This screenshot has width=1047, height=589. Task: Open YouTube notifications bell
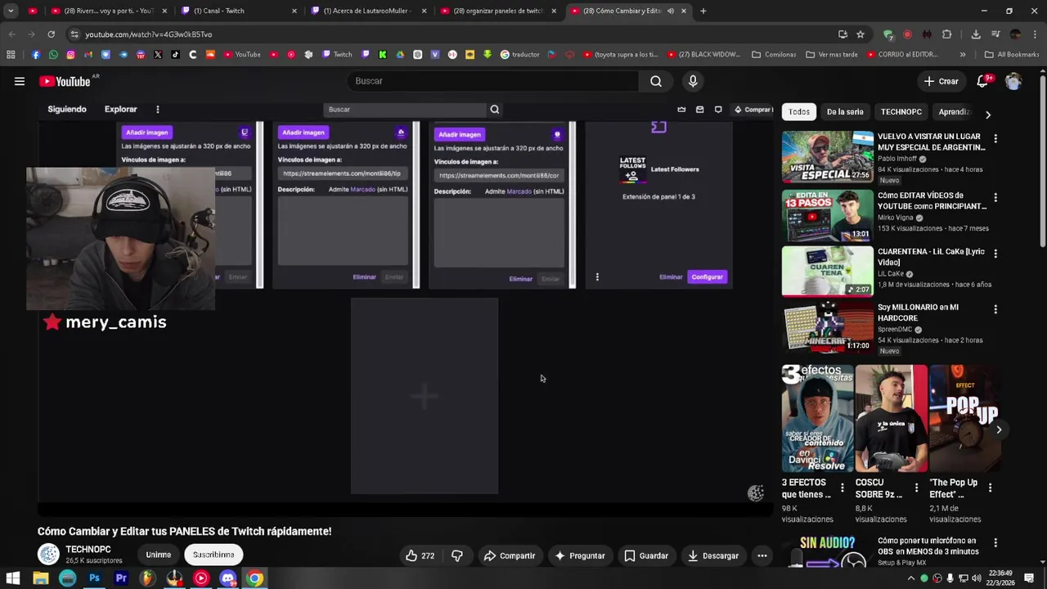(x=983, y=81)
